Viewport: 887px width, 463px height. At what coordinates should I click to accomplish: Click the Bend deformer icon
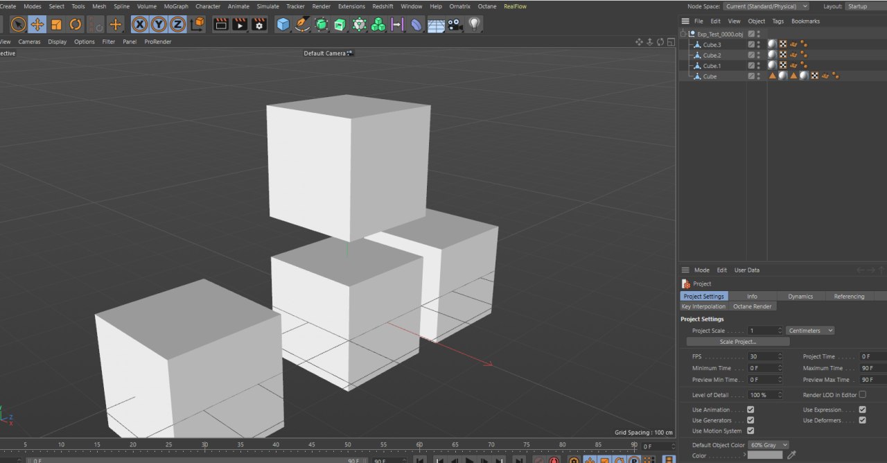click(416, 24)
